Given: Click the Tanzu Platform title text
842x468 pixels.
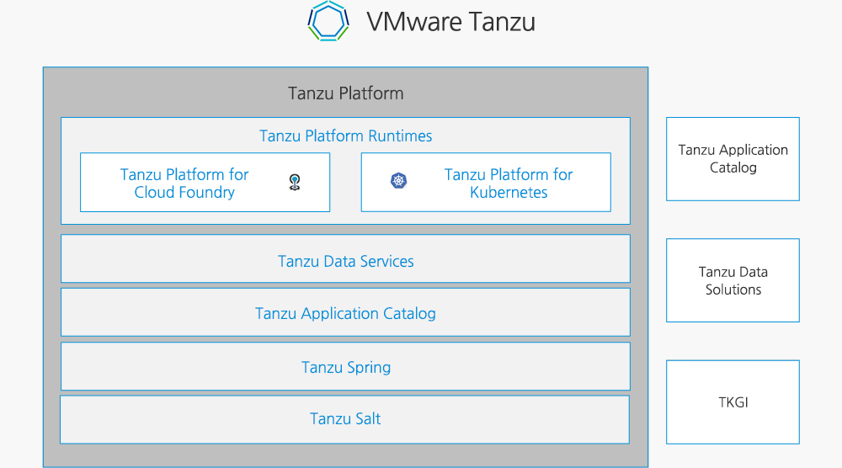Looking at the screenshot, I should 346,93.
